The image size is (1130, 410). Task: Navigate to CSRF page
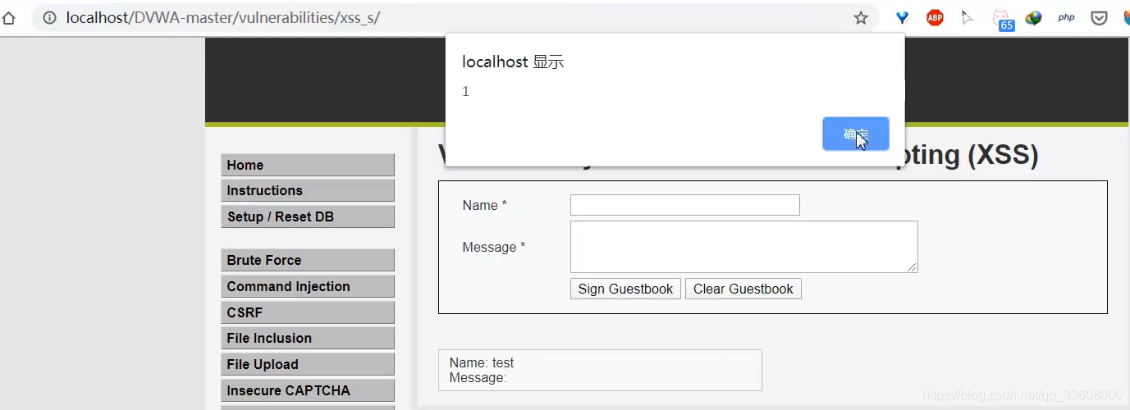click(308, 312)
